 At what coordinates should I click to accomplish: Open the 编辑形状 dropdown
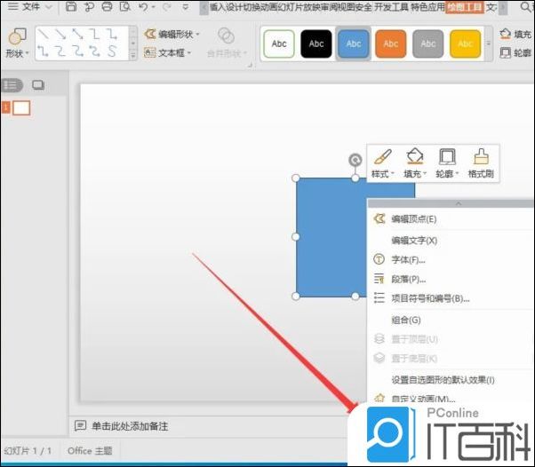[172, 34]
